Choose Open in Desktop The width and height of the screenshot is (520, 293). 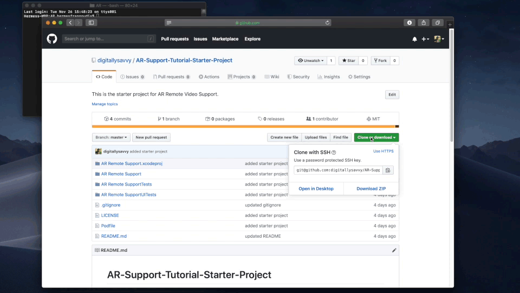coord(316,189)
